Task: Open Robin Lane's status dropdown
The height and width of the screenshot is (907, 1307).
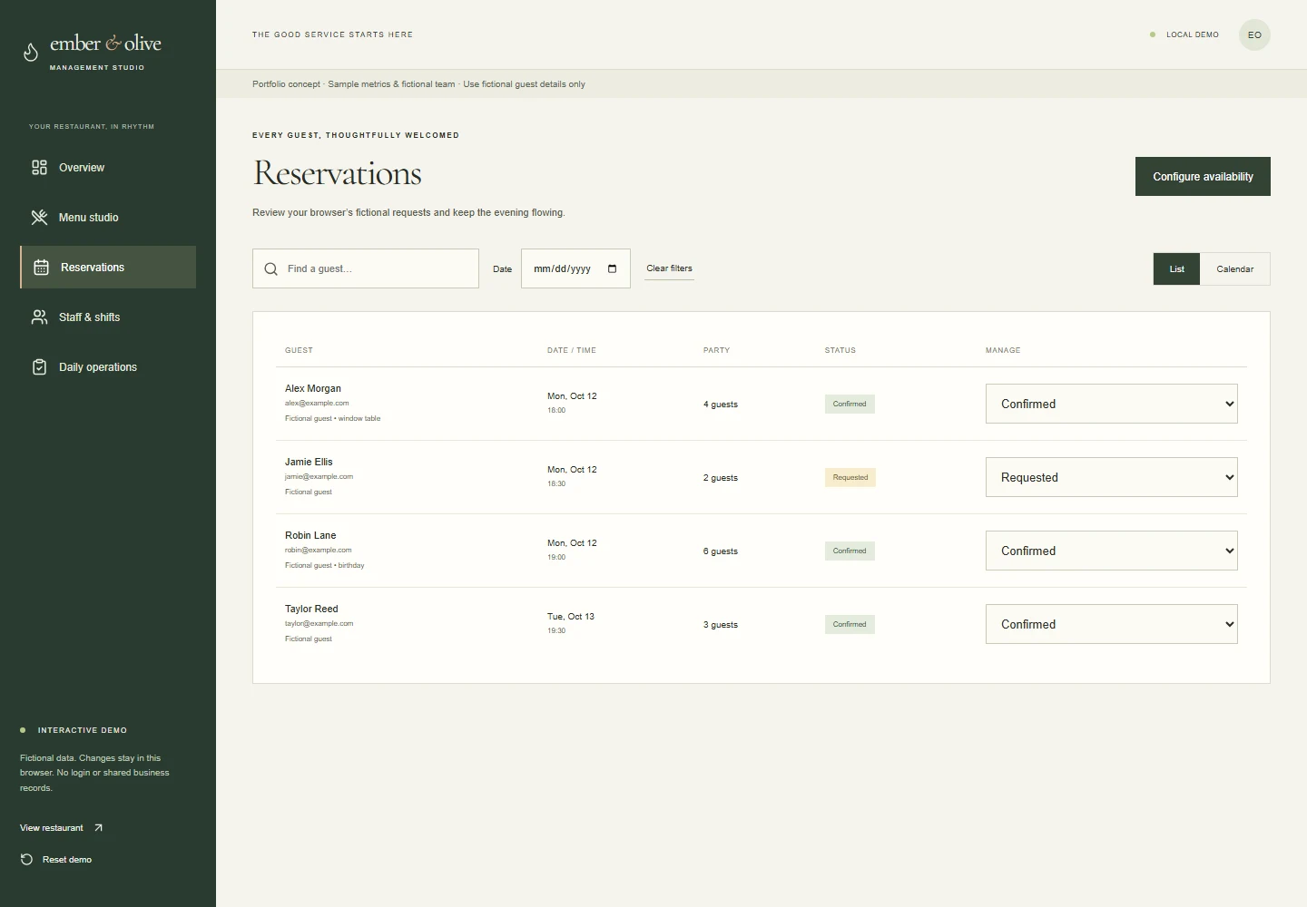Action: 1111,551
